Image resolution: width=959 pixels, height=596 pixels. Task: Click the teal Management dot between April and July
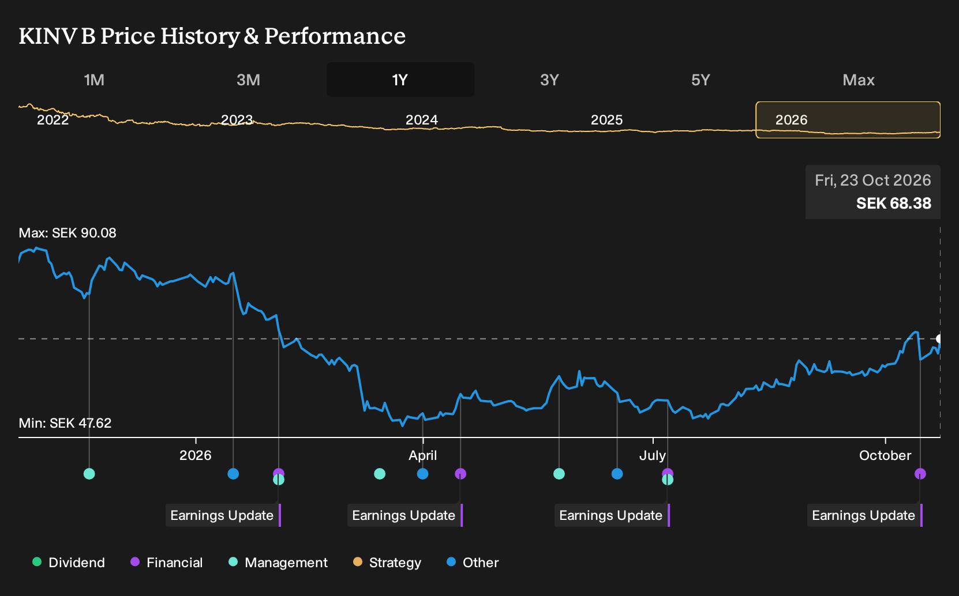(559, 474)
